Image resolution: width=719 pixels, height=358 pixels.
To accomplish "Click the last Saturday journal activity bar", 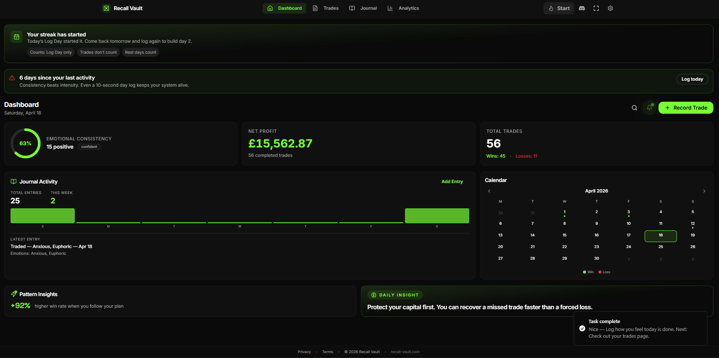I will point(437,216).
